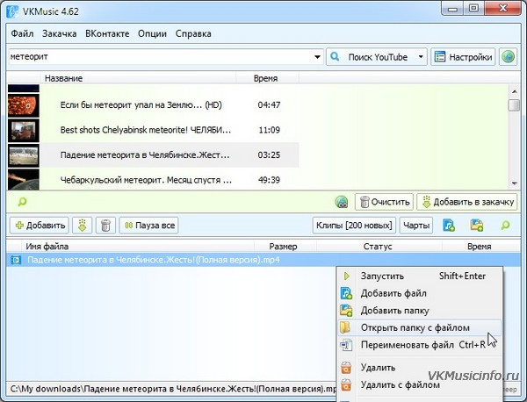This screenshot has width=527, height=402.
Task: Click duration 49:39 in results list
Action: pyautogui.click(x=269, y=180)
